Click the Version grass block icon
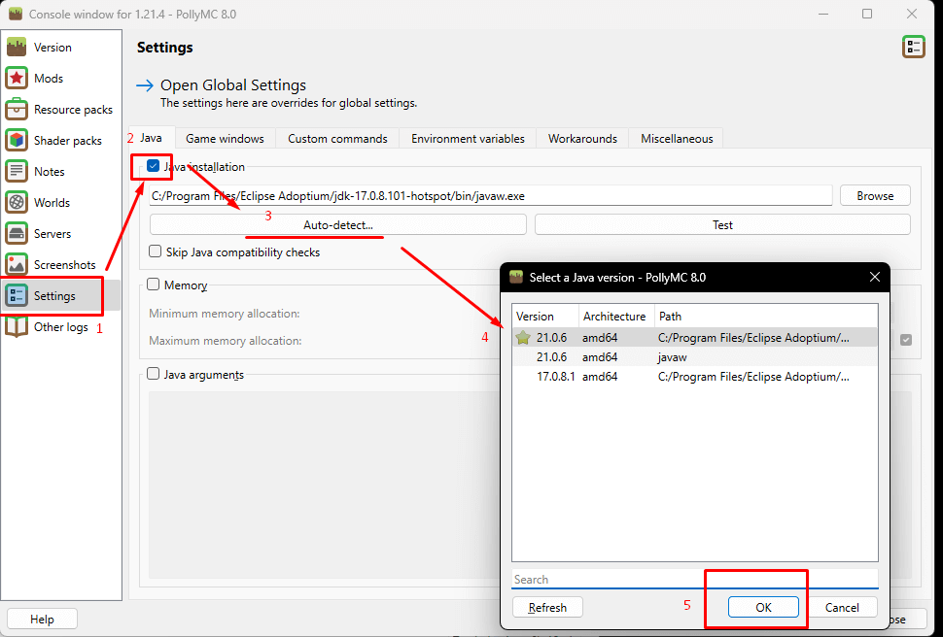Screen dimensions: 943x637 click(17, 47)
